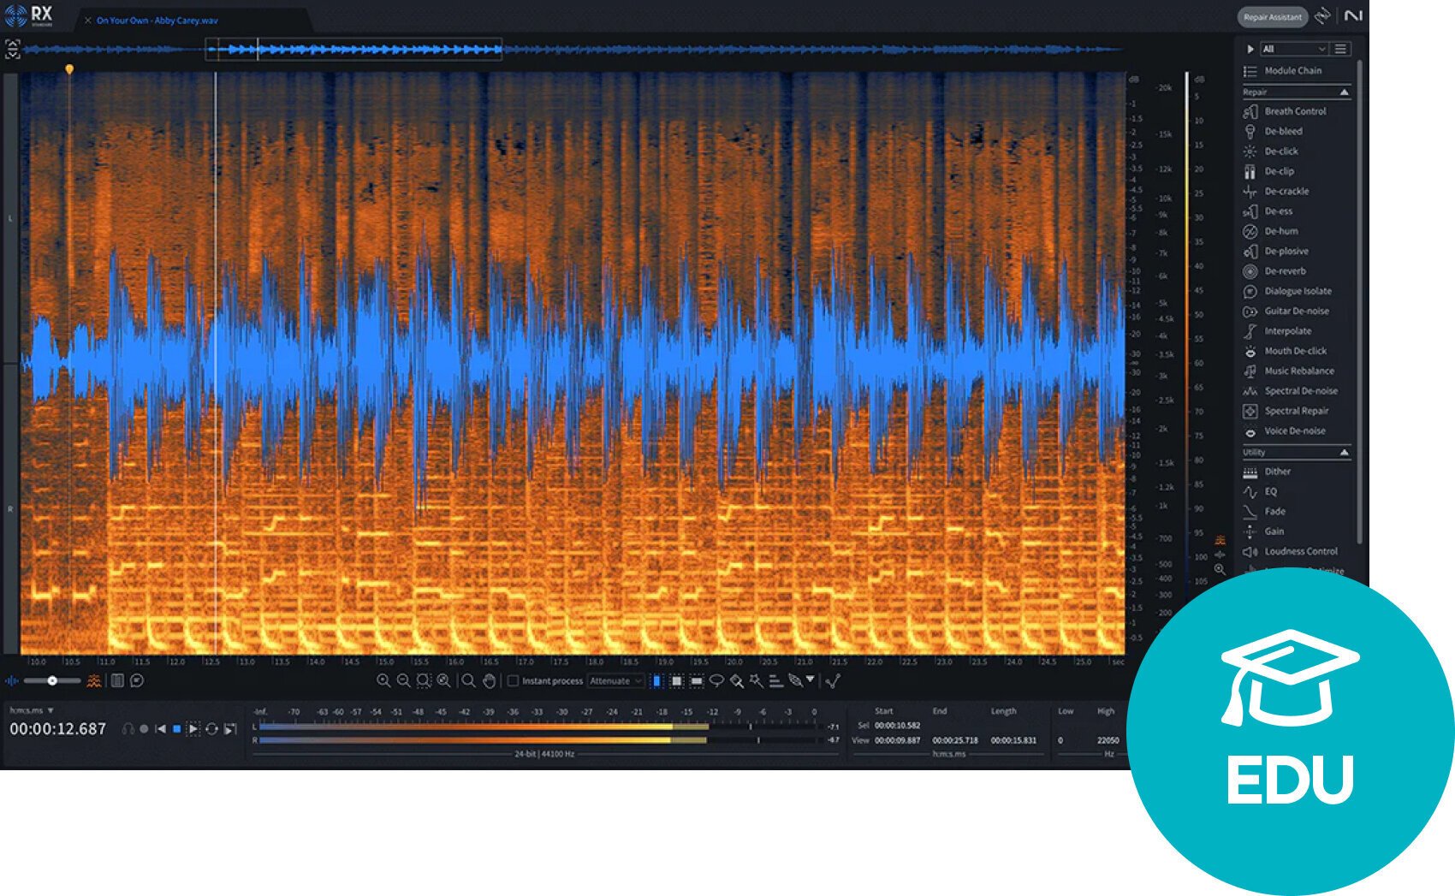
Task: Adjust the waveform/spectrogram opacity slider
Action: point(52,681)
